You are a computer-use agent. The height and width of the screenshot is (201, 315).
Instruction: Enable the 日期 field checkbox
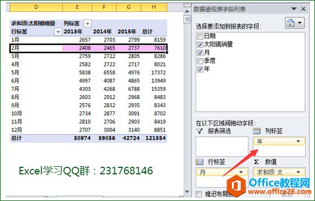click(200, 36)
